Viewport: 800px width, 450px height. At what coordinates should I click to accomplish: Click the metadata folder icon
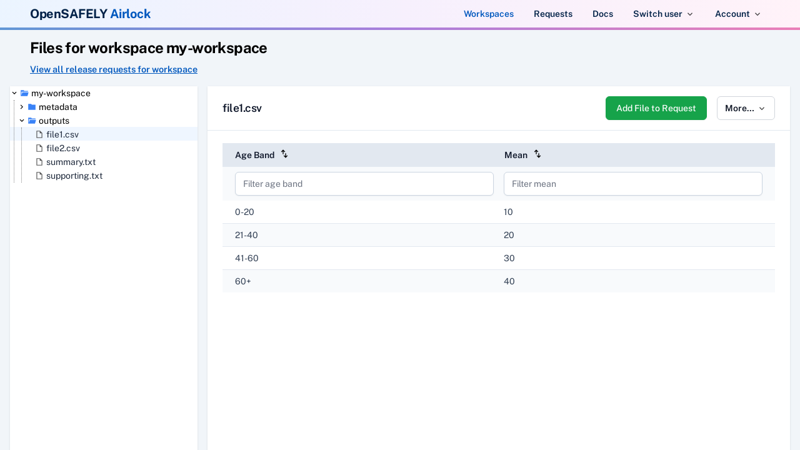point(31,107)
